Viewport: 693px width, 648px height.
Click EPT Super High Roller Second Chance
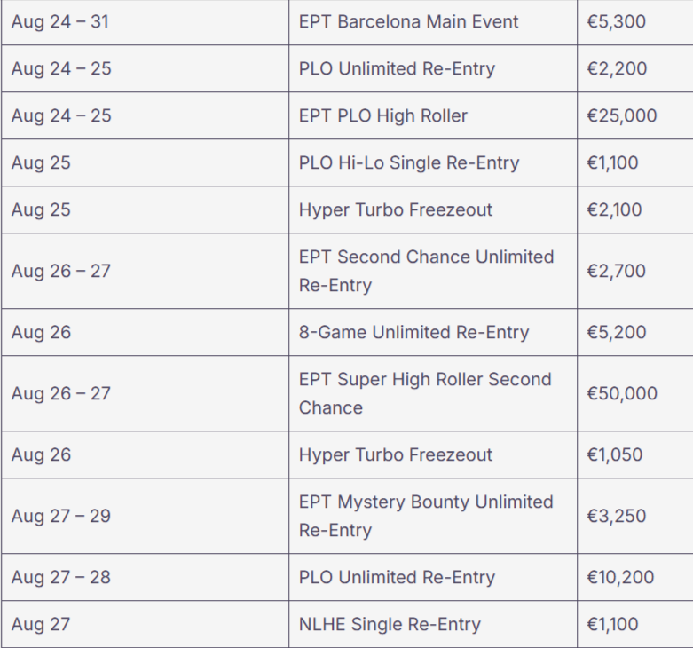pos(425,393)
